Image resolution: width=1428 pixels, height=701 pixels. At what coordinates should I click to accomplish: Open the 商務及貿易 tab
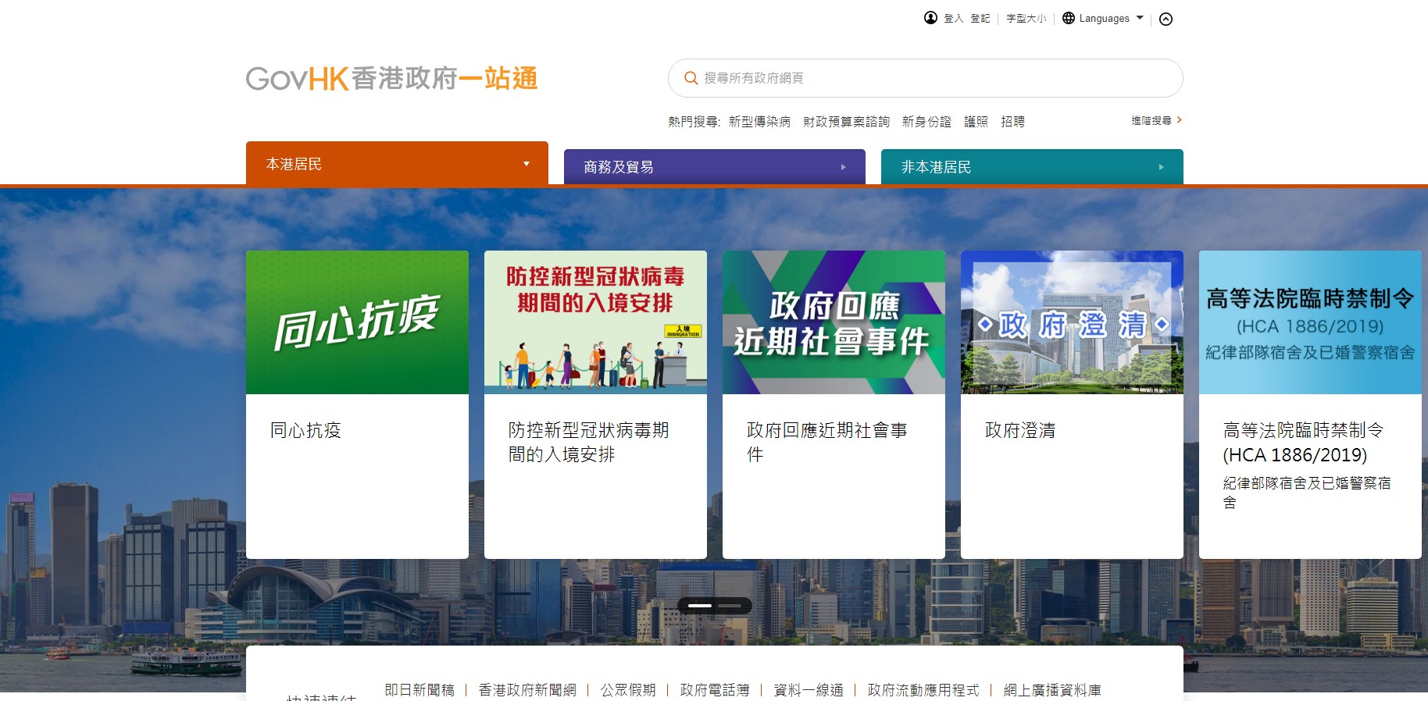(715, 167)
